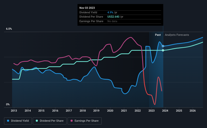Click the 2026 year axis label
This screenshot has width=207, height=128.
point(193,111)
